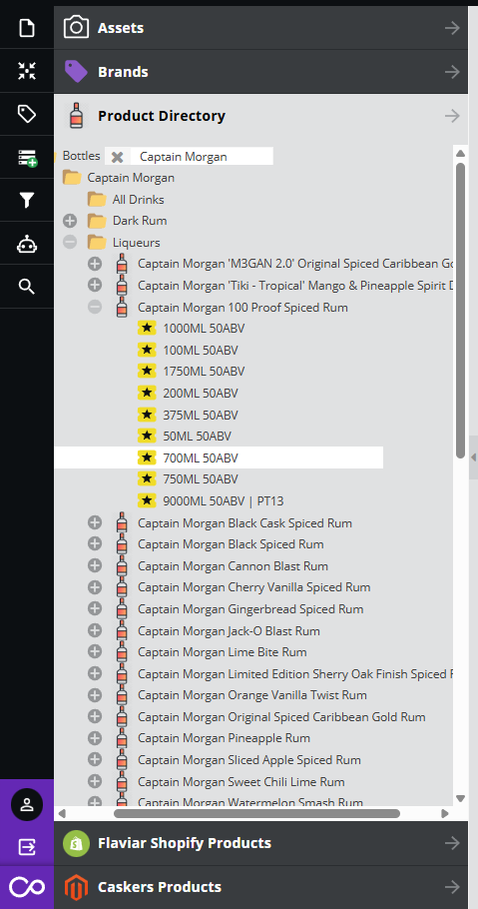Open the documents icon in left sidebar

pyautogui.click(x=27, y=28)
